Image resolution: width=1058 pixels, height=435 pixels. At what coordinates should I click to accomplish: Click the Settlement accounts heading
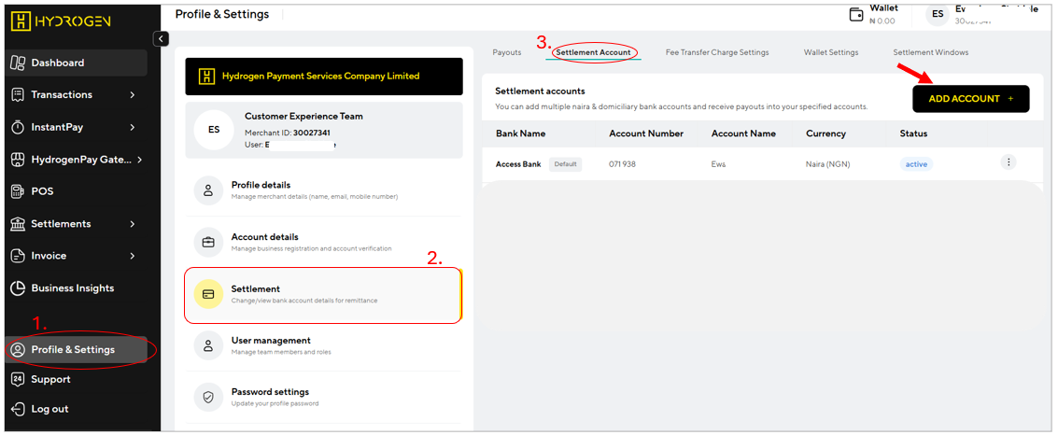[540, 91]
